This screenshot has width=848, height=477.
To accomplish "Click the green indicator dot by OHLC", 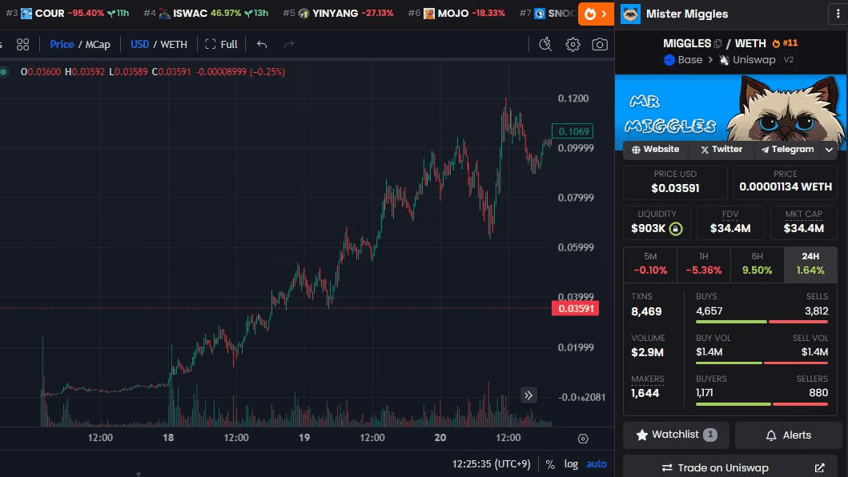I will coord(4,71).
